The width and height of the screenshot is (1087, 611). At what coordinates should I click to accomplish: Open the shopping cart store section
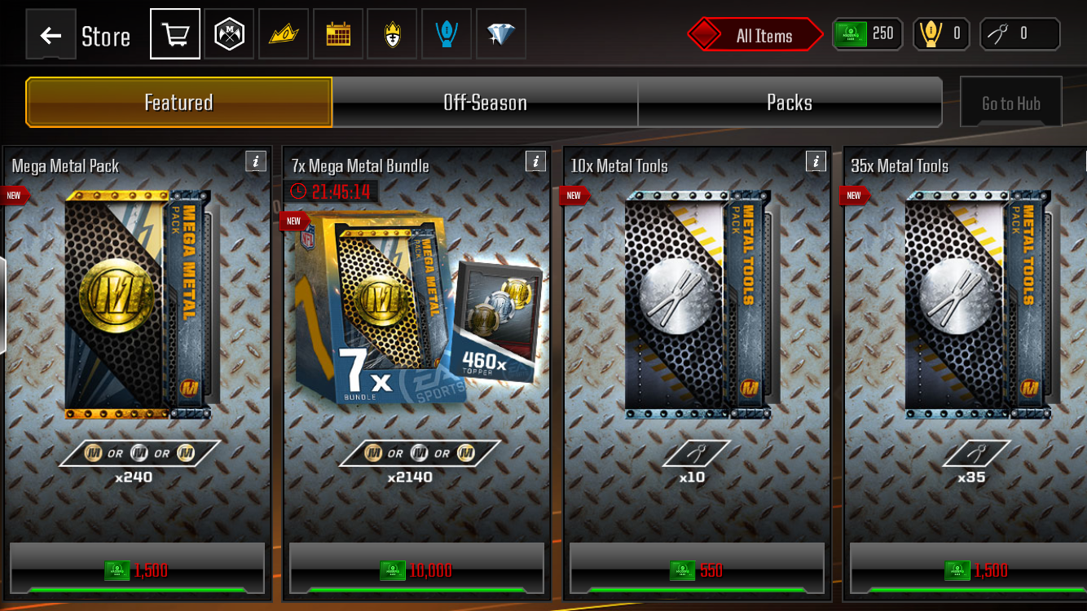click(175, 34)
